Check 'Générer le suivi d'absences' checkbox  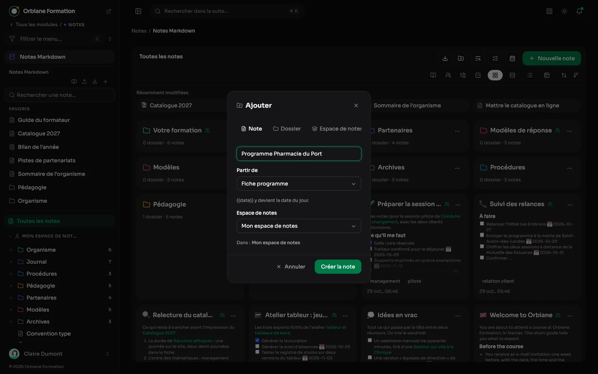[x=257, y=346]
